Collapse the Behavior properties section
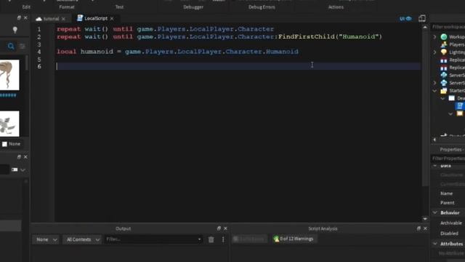The image size is (465, 262). pyautogui.click(x=435, y=213)
